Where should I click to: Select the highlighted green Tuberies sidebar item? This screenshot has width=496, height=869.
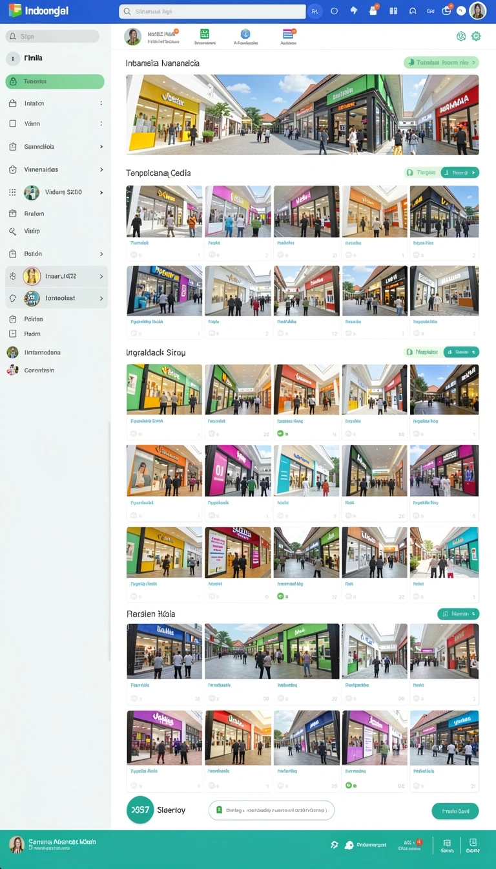55,81
